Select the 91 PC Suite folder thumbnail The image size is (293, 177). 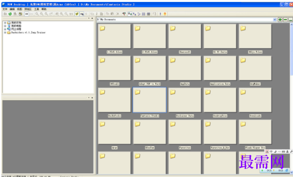(x=220, y=36)
